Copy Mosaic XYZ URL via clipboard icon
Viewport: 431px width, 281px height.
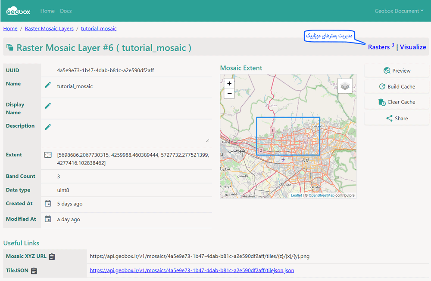pyautogui.click(x=52, y=257)
